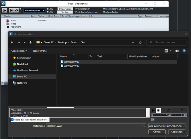191x139 pixels.
Task: Open the file type filter dropdown
Action: (x=167, y=126)
